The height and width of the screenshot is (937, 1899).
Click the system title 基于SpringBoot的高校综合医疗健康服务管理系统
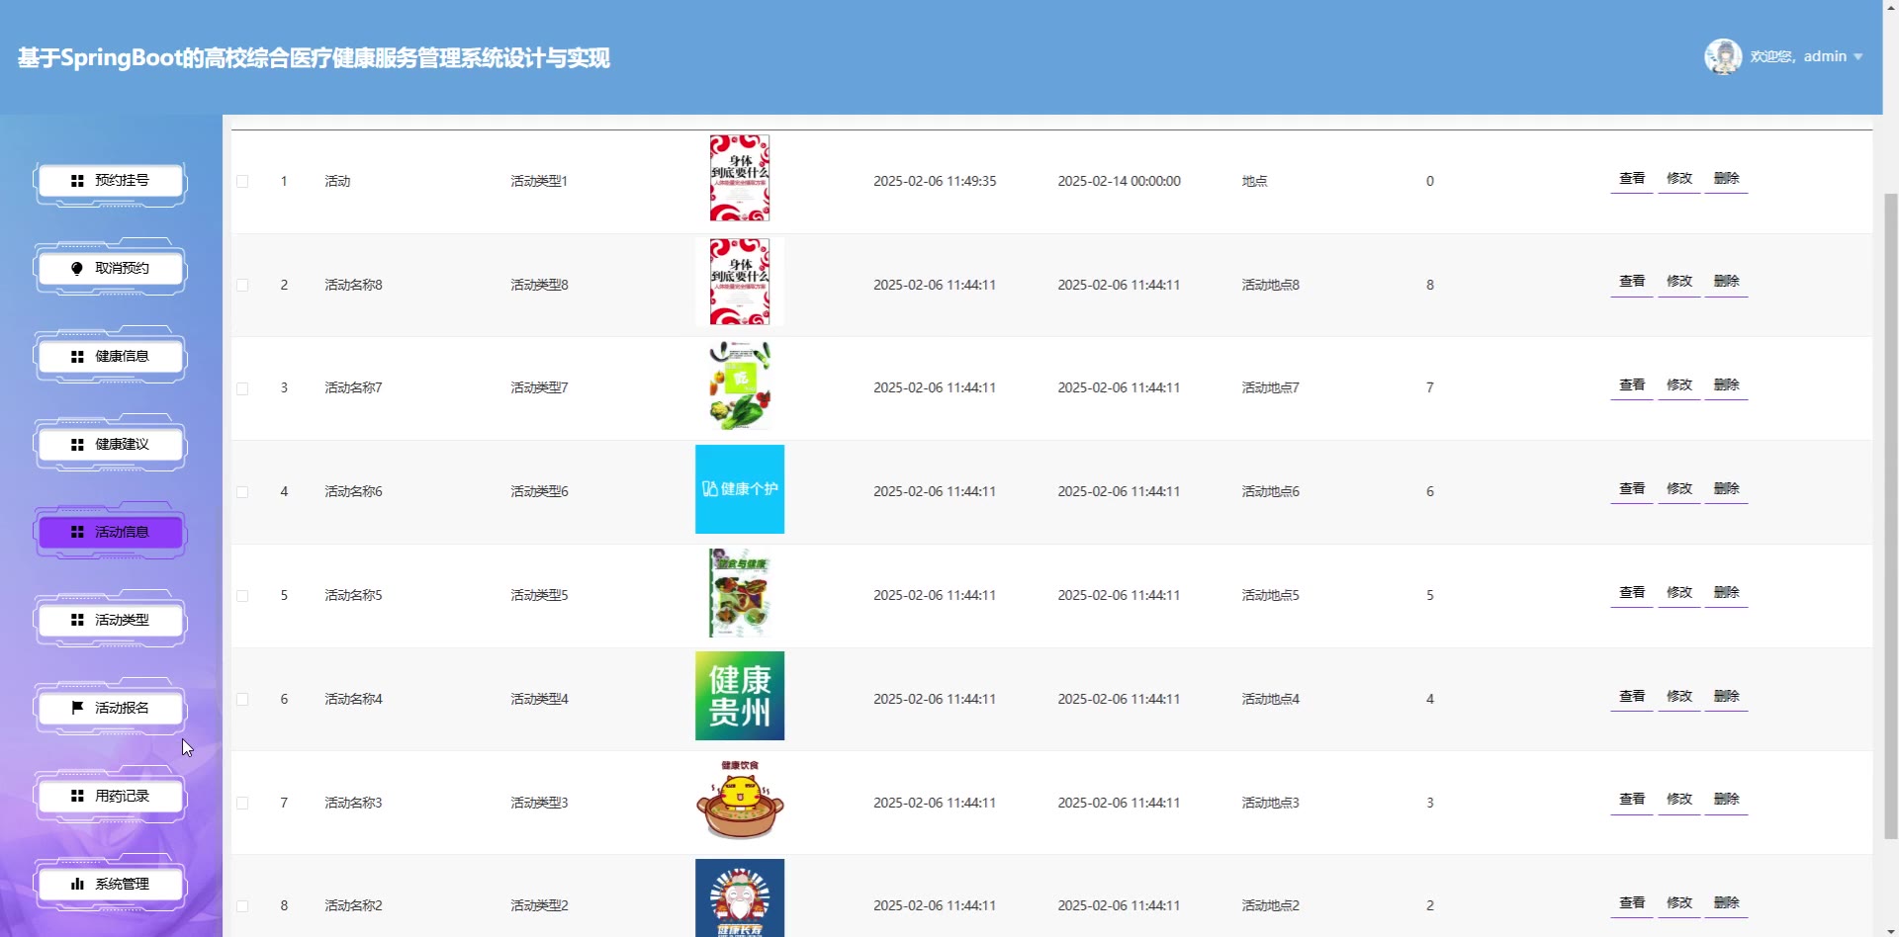314,58
